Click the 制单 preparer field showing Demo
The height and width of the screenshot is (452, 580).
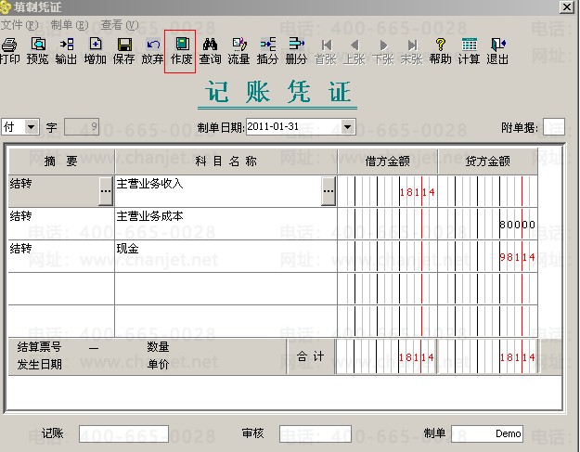[x=487, y=433]
